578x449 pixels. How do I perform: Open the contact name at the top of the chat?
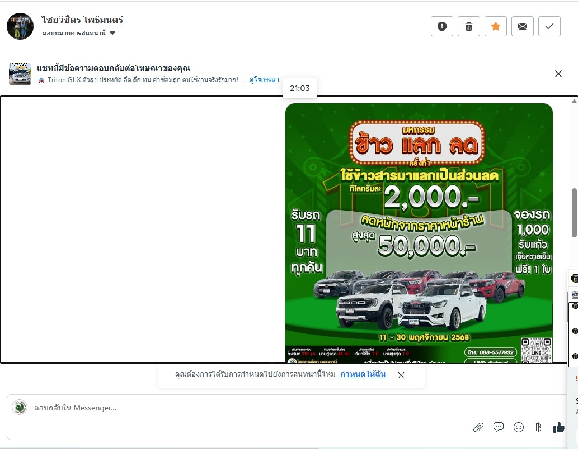point(82,20)
